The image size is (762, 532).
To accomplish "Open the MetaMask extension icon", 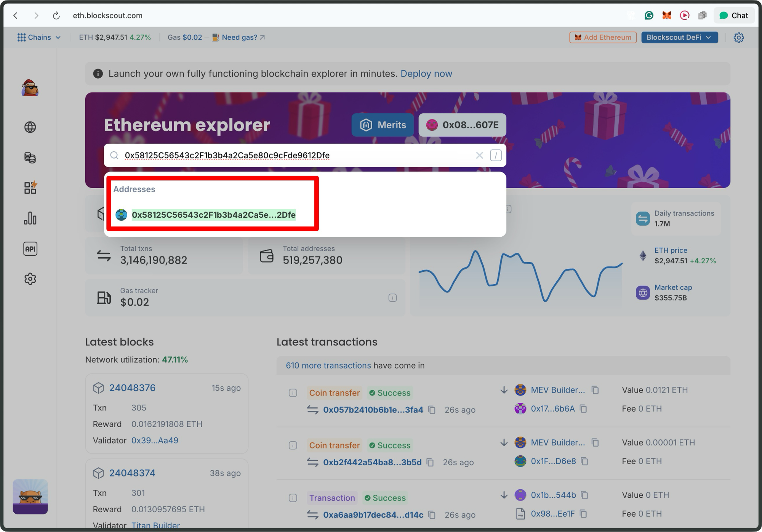I will pyautogui.click(x=667, y=15).
